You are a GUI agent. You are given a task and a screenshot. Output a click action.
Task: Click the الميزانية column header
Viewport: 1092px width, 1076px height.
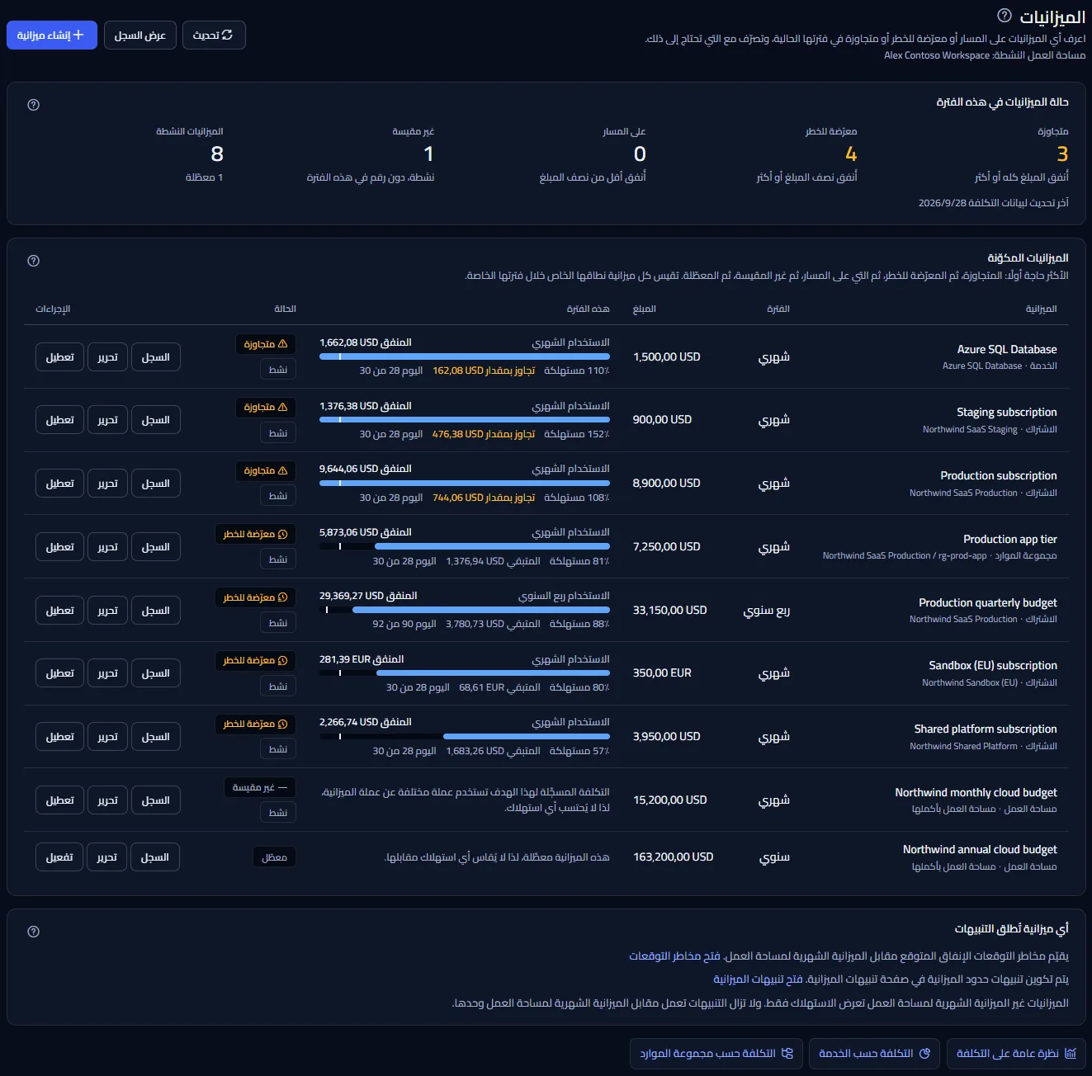(x=1041, y=309)
